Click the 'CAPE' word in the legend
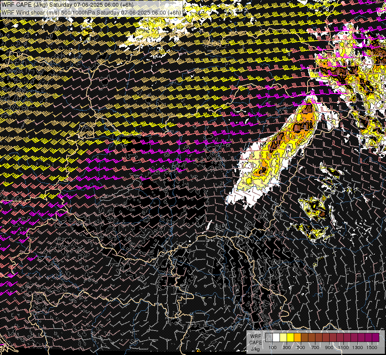The width and height of the screenshot is (386, 355). tap(255, 343)
